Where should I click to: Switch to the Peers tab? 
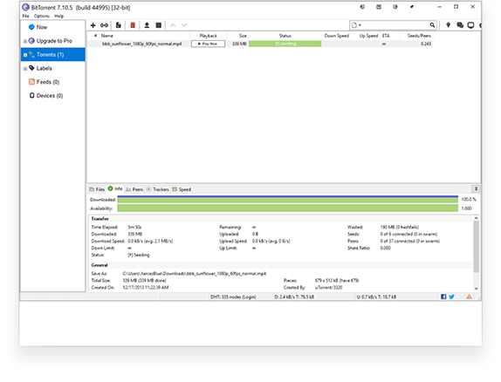pos(134,189)
